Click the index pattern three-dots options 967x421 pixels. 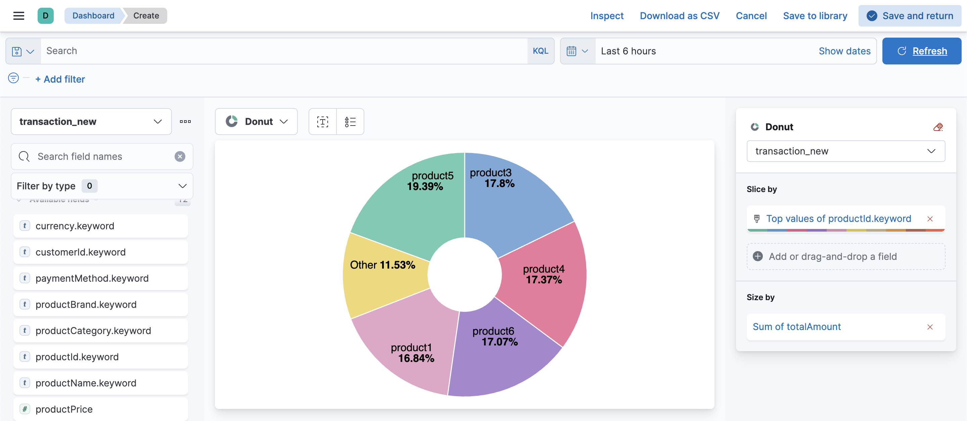tap(185, 122)
